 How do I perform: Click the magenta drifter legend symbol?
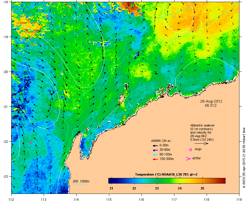click(x=188, y=159)
